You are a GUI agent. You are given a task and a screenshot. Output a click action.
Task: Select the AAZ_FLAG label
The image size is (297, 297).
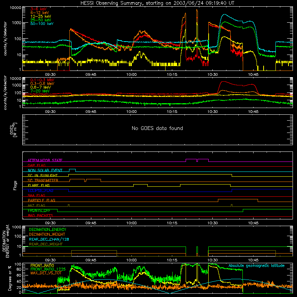click(x=36, y=205)
